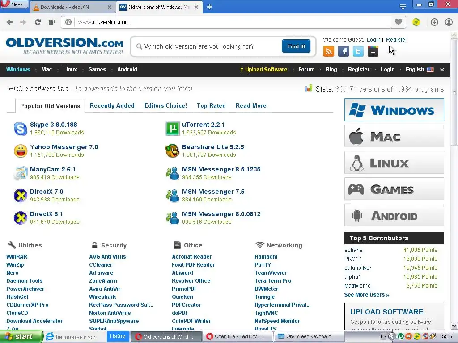The width and height of the screenshot is (458, 343).
Task: Open the Twitter icon on the site header
Action: [x=358, y=52]
